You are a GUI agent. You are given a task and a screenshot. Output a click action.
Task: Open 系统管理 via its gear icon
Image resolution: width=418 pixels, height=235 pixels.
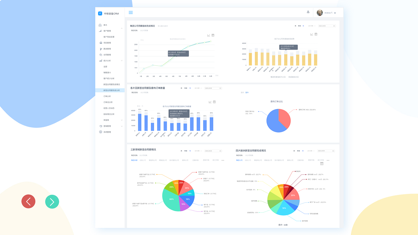[x=100, y=132]
